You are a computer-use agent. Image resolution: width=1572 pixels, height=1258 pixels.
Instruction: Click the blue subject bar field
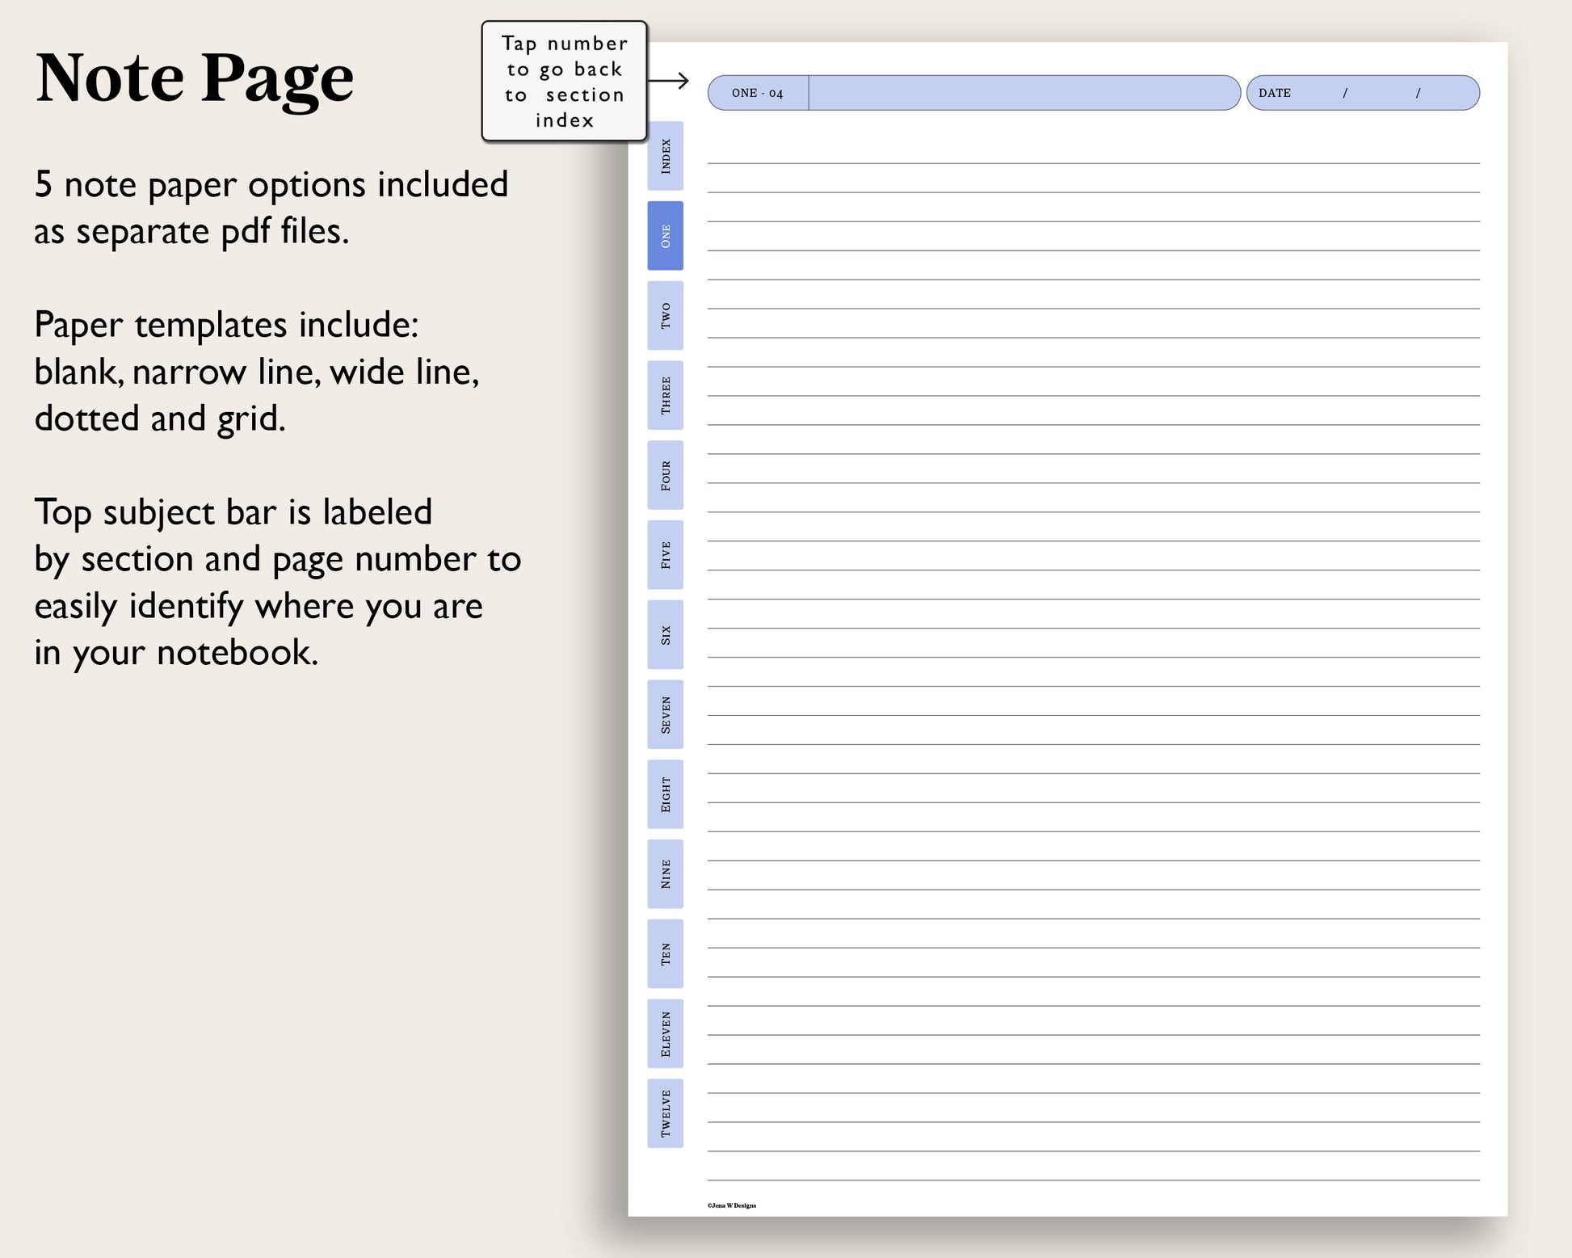1023,93
